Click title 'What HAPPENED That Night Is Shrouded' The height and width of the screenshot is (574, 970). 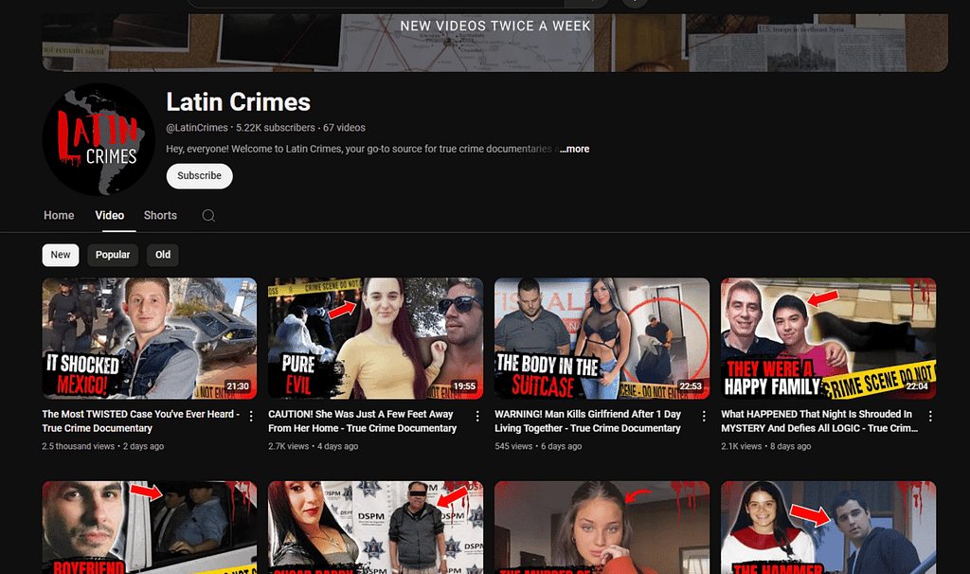point(819,422)
